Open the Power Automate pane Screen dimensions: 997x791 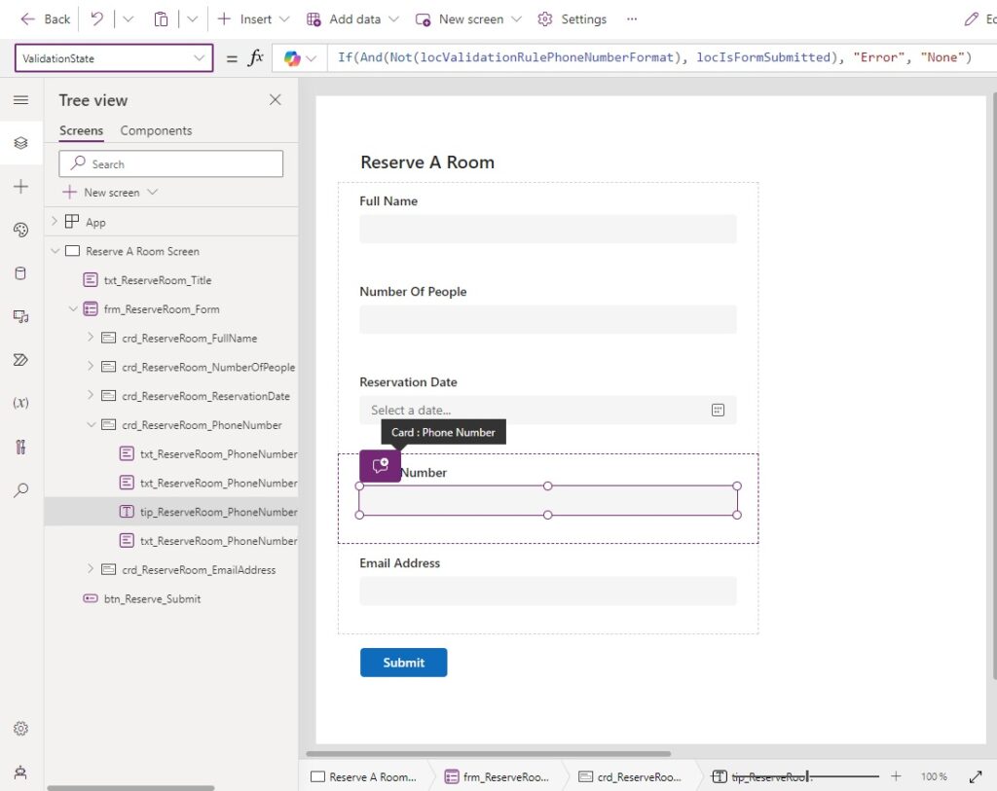[x=20, y=359]
